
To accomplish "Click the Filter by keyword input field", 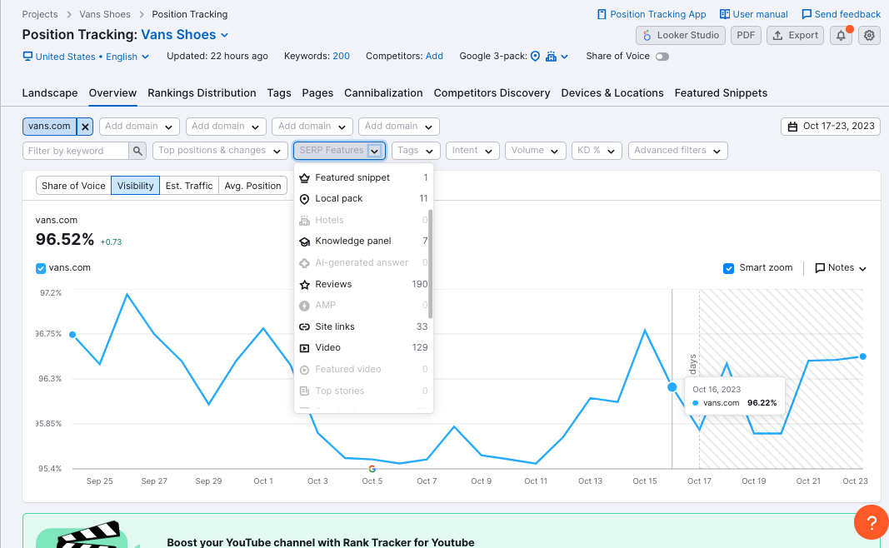I will point(76,151).
